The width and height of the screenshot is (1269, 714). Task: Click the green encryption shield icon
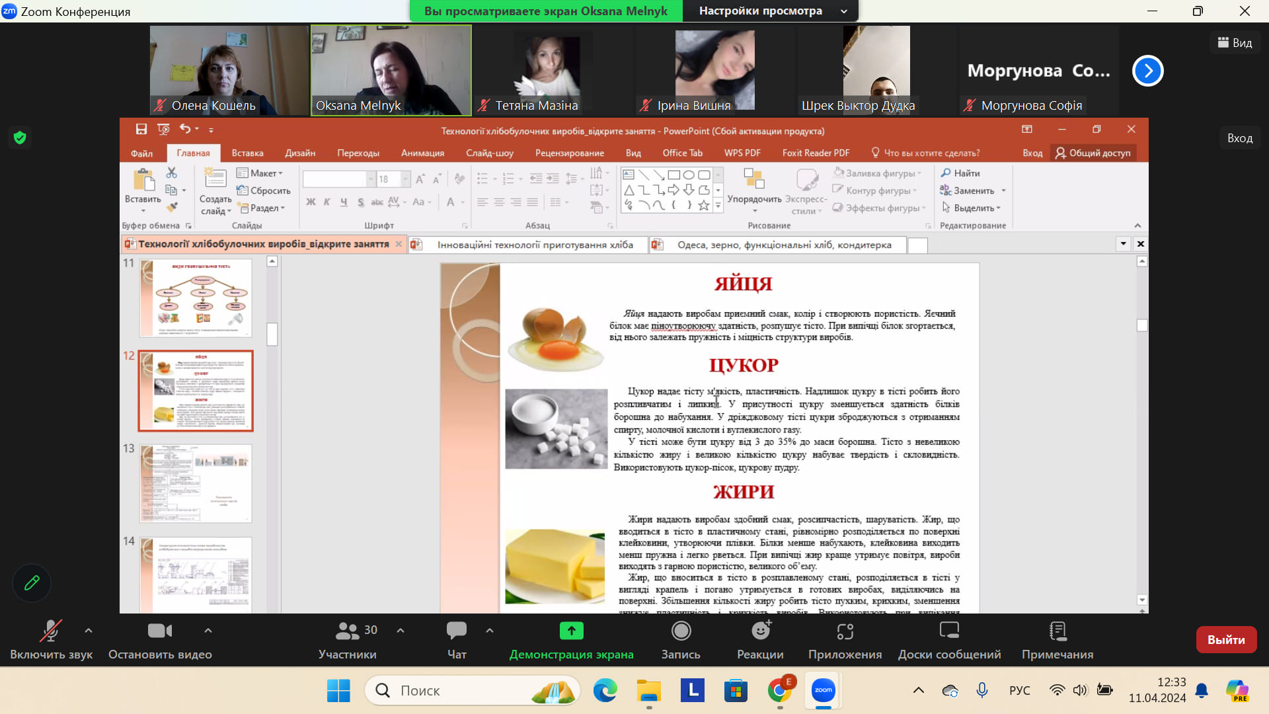click(x=20, y=138)
